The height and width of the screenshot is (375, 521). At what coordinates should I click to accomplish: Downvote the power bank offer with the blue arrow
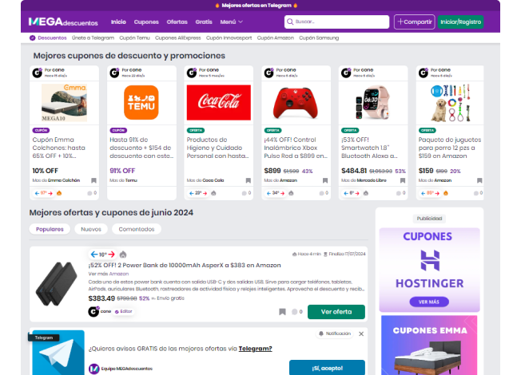(x=93, y=255)
